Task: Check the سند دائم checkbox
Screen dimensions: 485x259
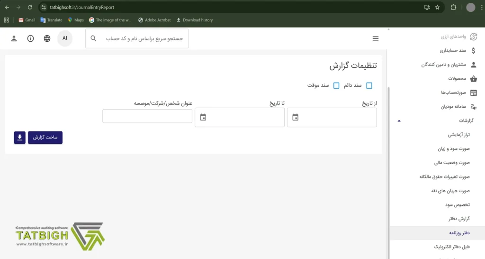Action: coord(369,85)
